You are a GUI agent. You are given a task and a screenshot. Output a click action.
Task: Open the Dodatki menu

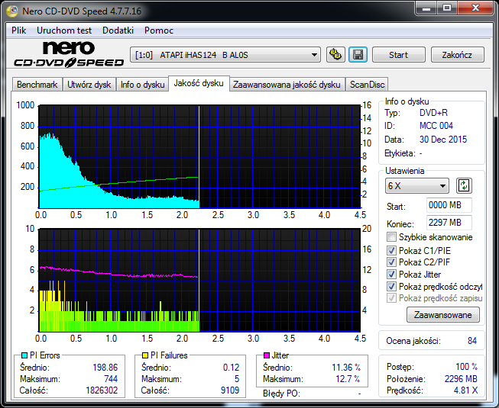[118, 31]
